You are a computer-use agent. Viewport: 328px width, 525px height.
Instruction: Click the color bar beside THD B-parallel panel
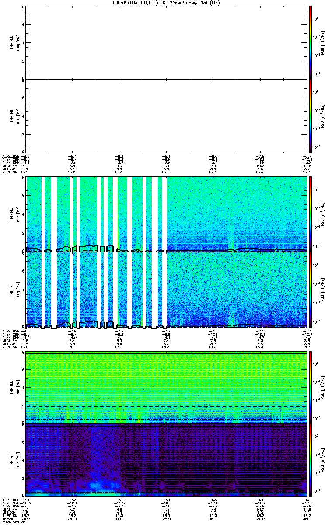[x=311, y=290]
